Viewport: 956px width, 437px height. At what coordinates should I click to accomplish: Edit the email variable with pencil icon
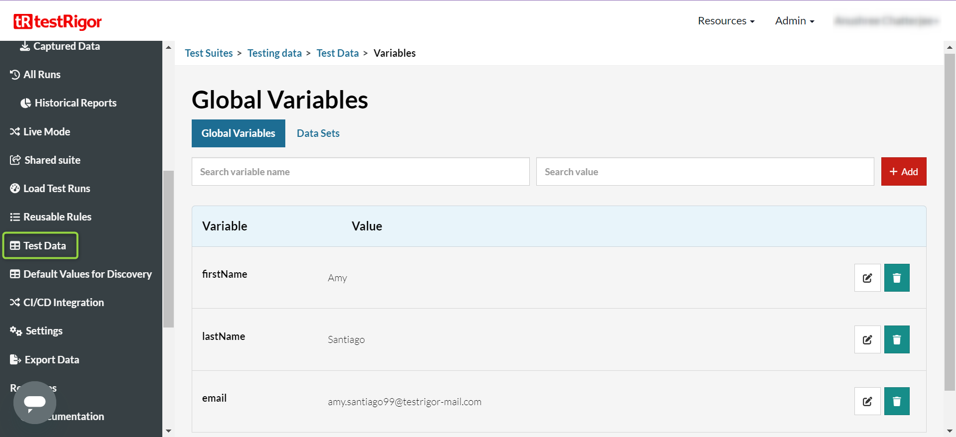click(x=867, y=401)
